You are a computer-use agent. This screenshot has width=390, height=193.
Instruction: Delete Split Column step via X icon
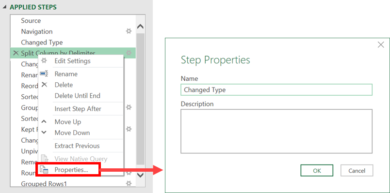click(x=16, y=53)
